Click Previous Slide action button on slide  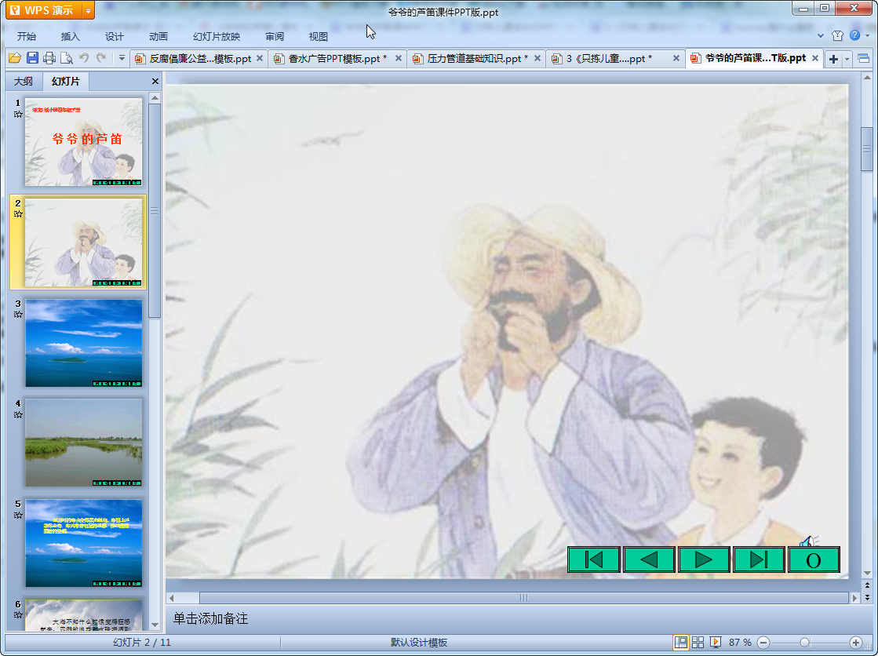[x=649, y=559]
